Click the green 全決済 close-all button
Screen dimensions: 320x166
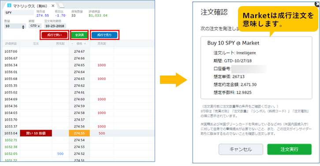[79, 35]
